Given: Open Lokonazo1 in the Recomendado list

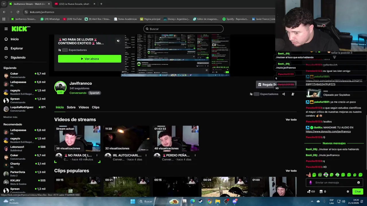Looking at the screenshot, I should coord(24,148).
